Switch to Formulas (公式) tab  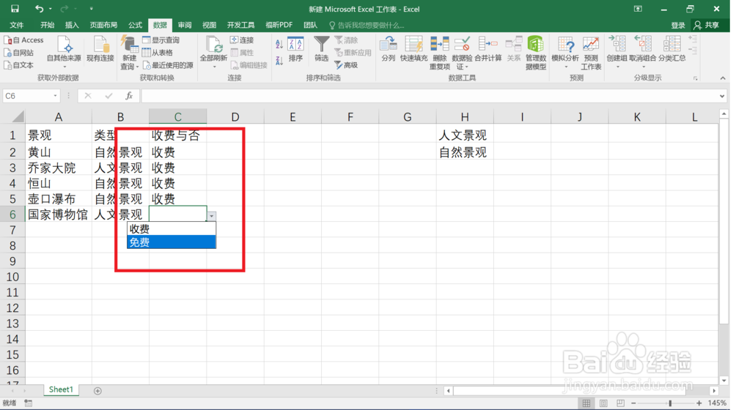[x=135, y=25]
